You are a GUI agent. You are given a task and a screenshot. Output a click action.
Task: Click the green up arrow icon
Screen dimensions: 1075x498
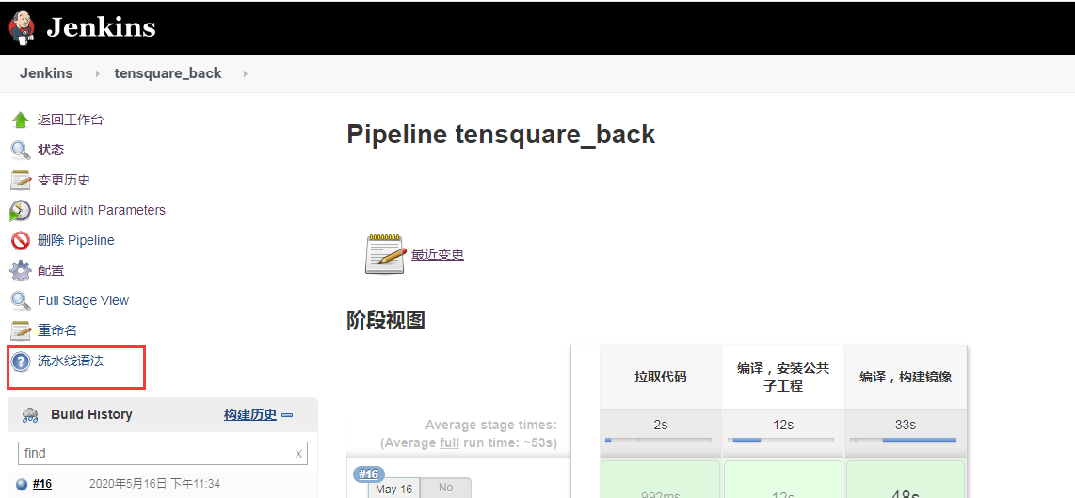(21, 120)
